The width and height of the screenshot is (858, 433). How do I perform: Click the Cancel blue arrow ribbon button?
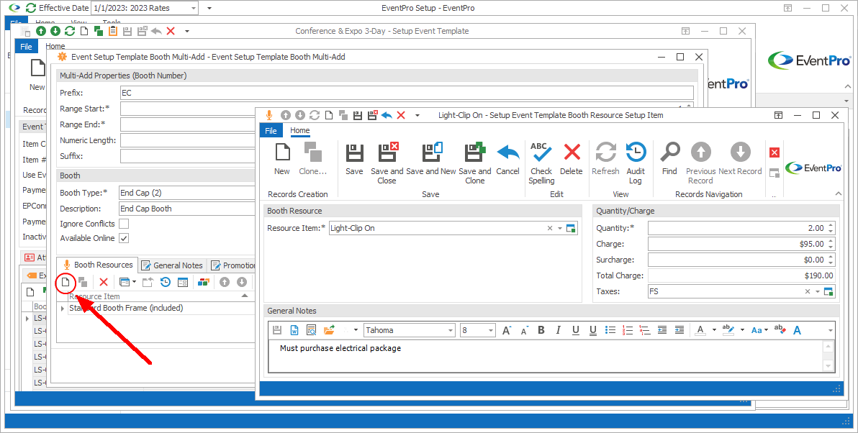tap(507, 160)
